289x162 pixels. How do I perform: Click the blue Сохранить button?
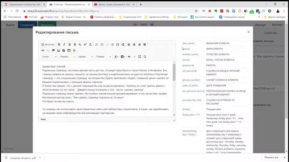(28, 25)
